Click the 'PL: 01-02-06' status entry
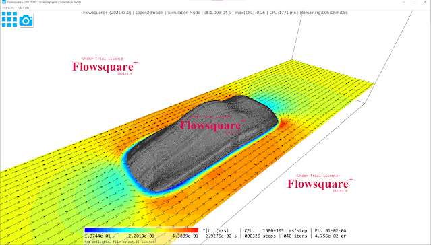 coord(331,230)
